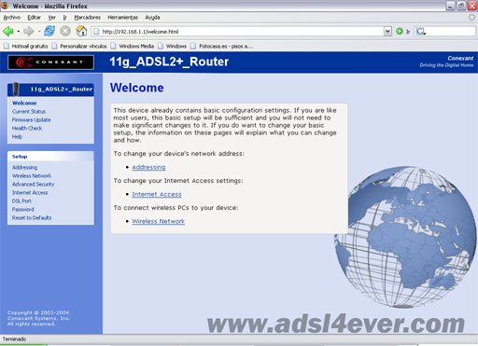
Task: Open Password in the sidebar
Action: 23,209
